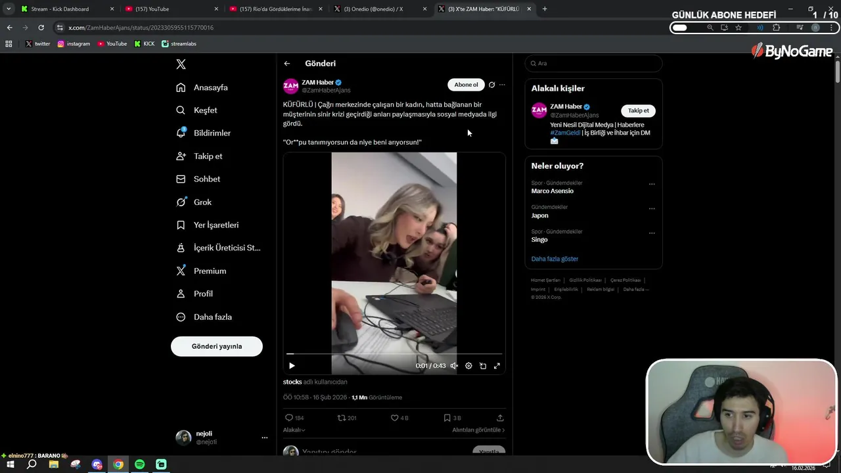This screenshot has height=473, width=841.
Task: Open the post's more options ellipsis
Action: point(502,85)
